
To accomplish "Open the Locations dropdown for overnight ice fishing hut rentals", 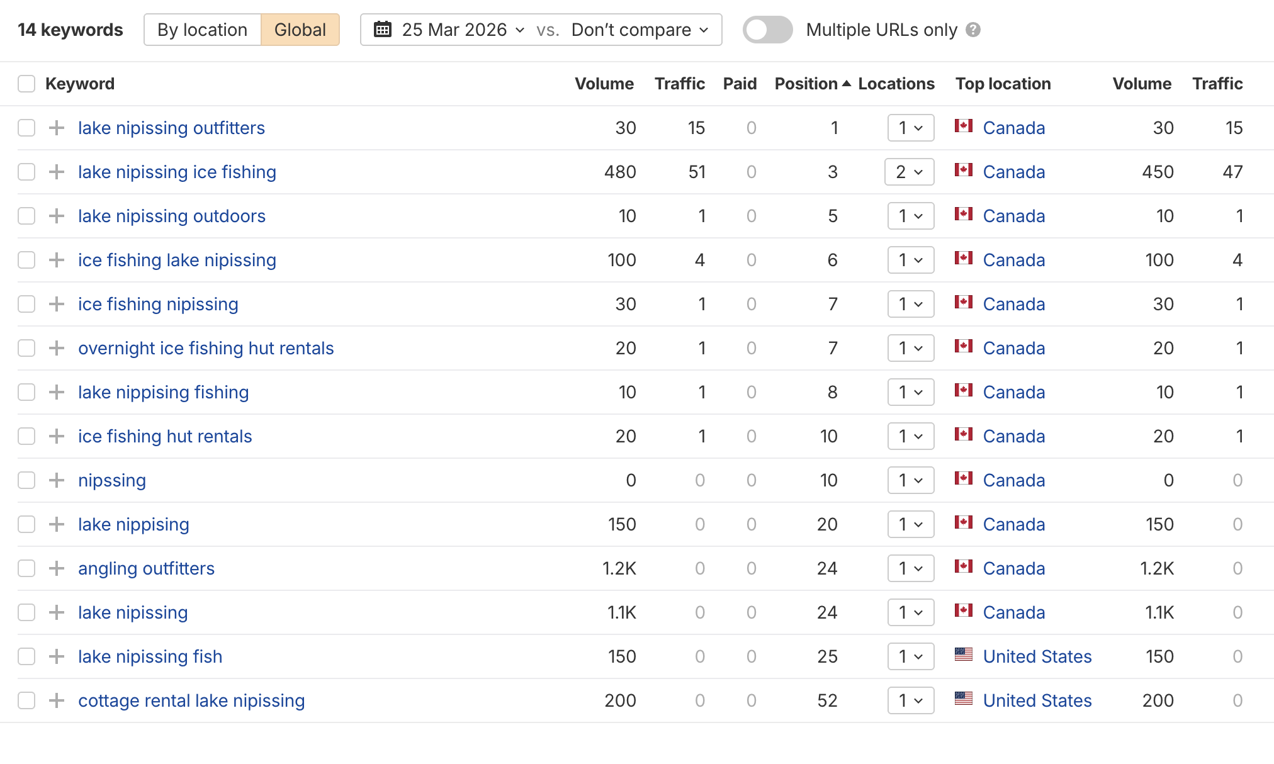I will pos(910,347).
